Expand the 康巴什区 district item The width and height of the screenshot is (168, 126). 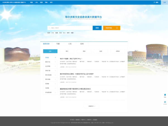(50, 62)
